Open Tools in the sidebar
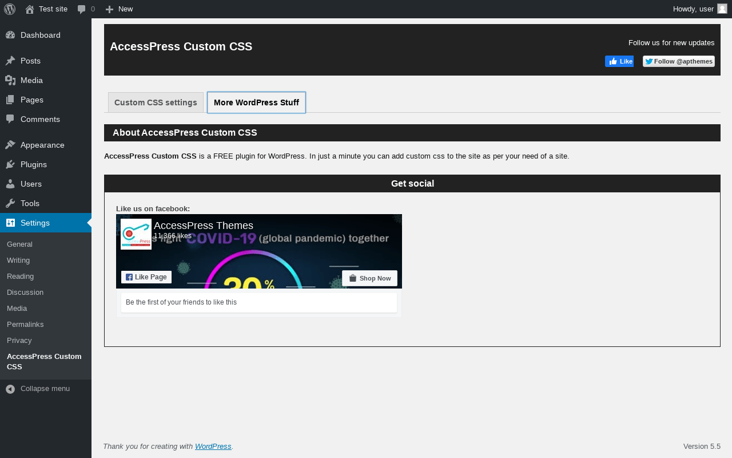Viewport: 732px width, 458px height. pos(30,203)
